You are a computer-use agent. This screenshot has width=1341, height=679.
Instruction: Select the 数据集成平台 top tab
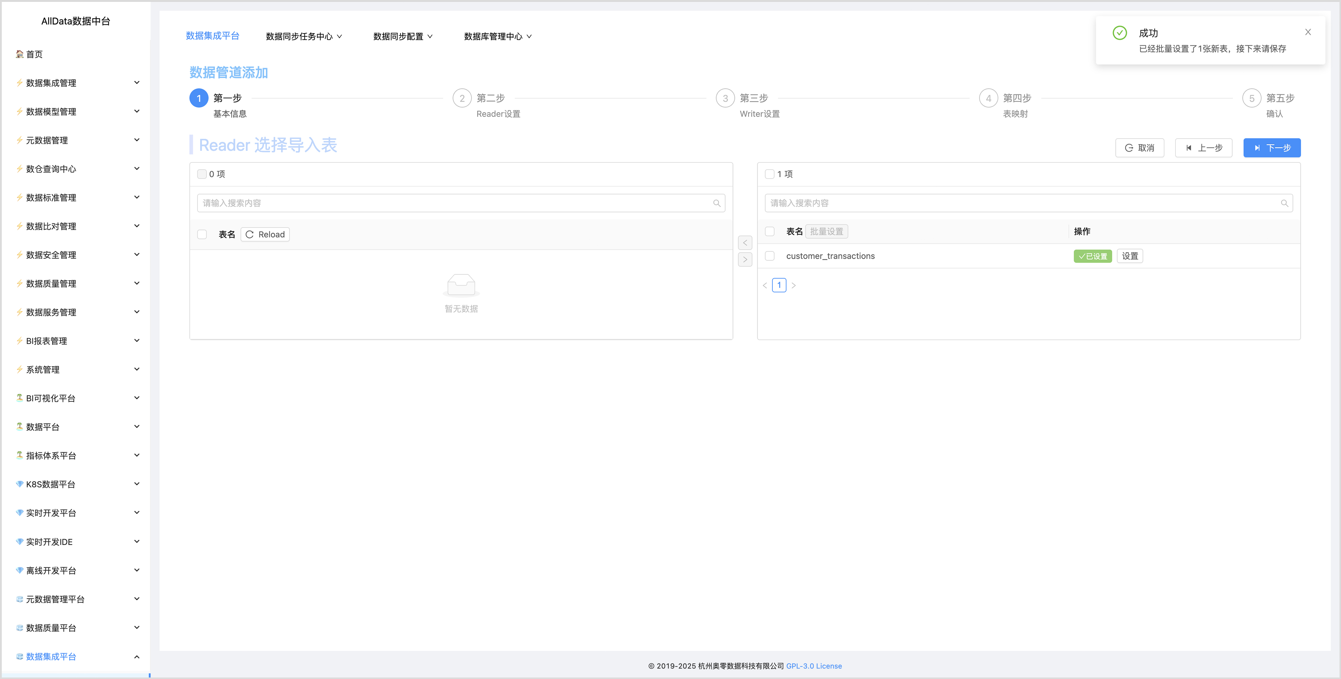[213, 36]
